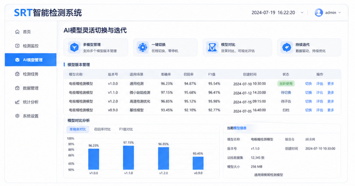
Task: Click the v1.0.0 bar in the chart
Action: point(94,159)
